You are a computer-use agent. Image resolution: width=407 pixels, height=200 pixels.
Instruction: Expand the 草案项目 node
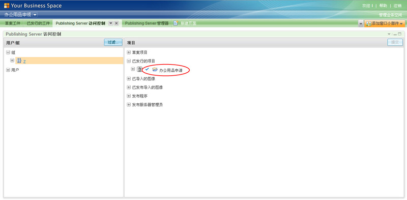[x=129, y=52]
